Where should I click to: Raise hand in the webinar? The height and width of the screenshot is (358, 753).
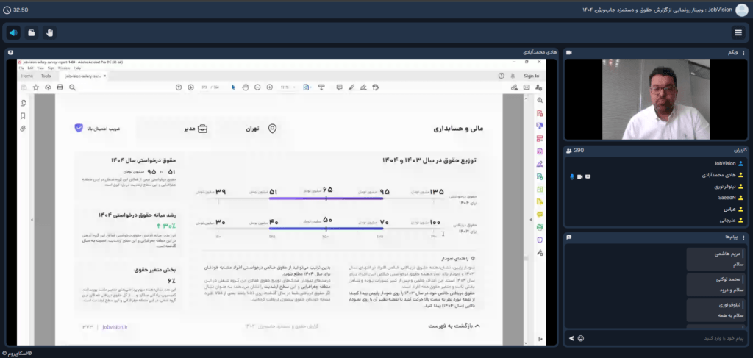(x=49, y=32)
